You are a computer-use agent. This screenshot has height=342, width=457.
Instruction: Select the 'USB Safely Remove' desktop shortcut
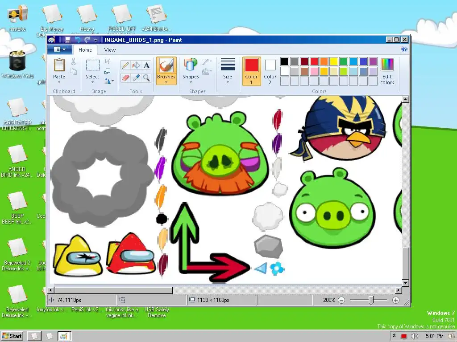coord(157,312)
